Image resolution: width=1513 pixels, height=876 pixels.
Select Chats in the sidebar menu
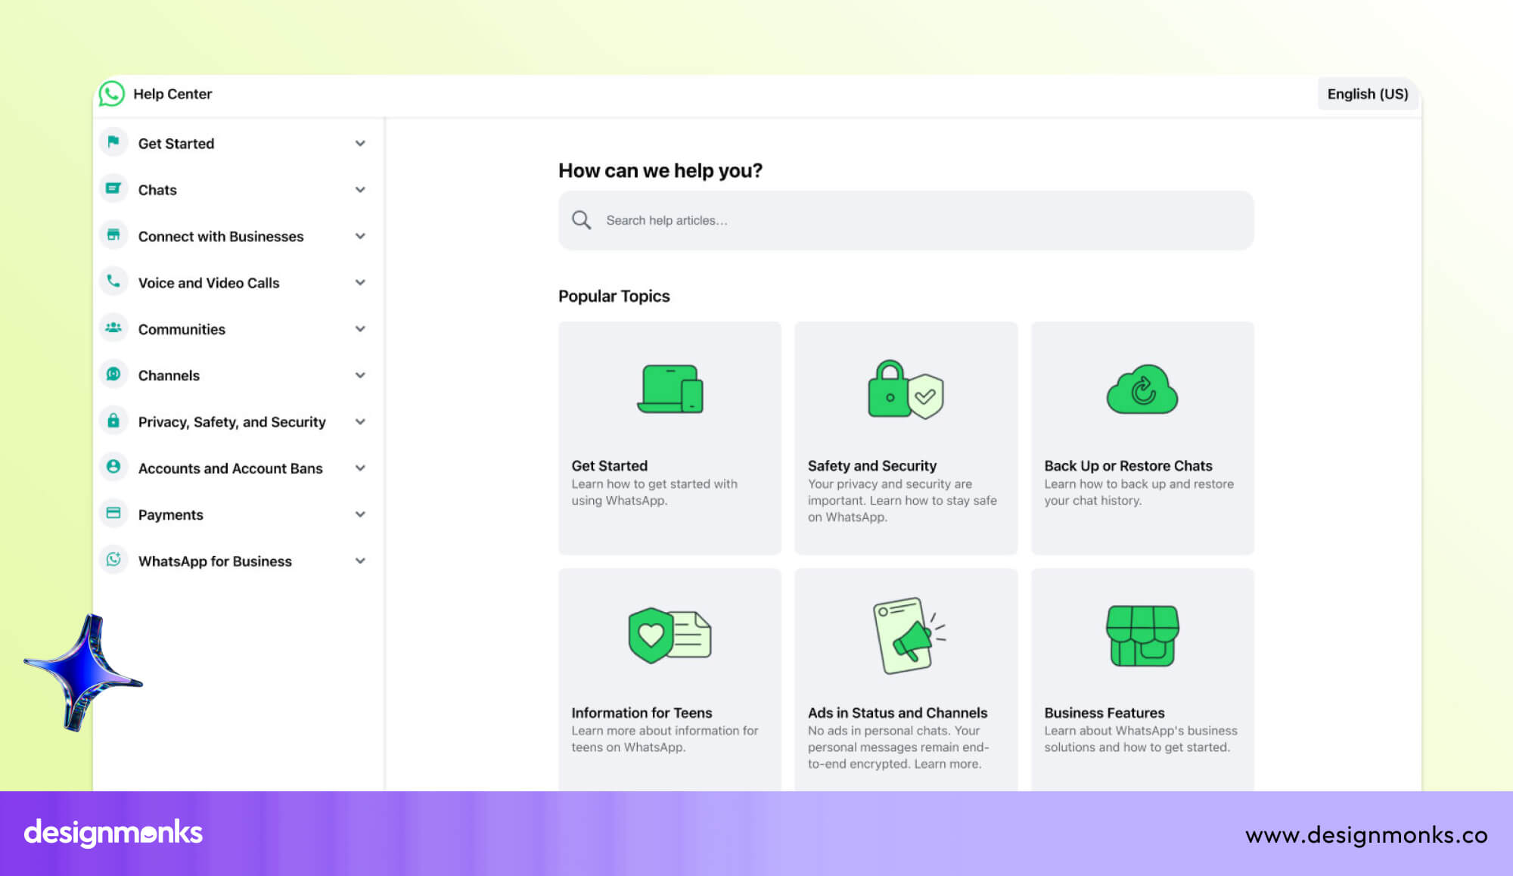157,189
